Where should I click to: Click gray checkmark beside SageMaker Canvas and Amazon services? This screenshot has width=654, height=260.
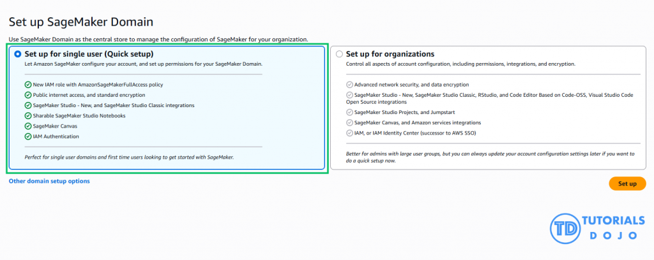(349, 122)
